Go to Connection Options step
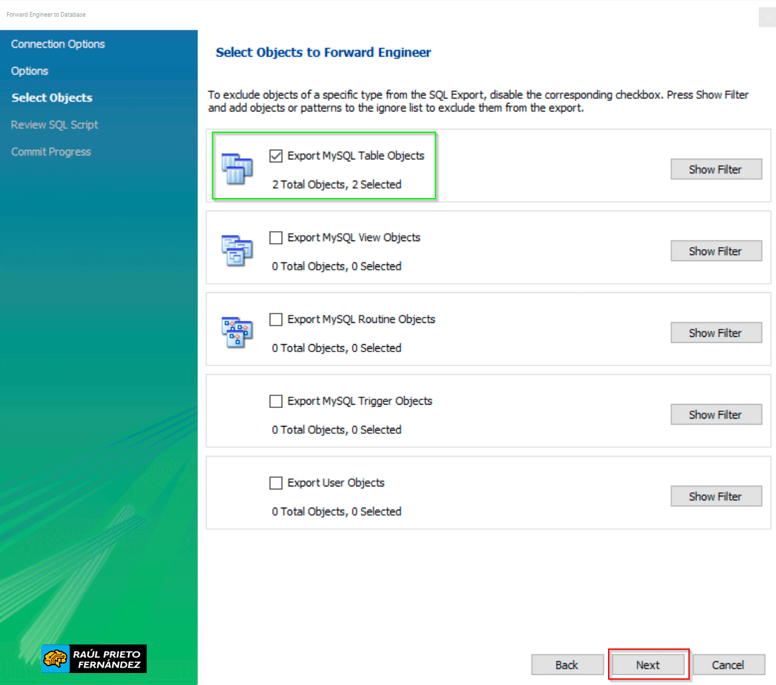 click(58, 44)
